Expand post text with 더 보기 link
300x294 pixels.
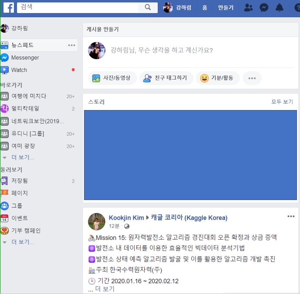point(104,289)
